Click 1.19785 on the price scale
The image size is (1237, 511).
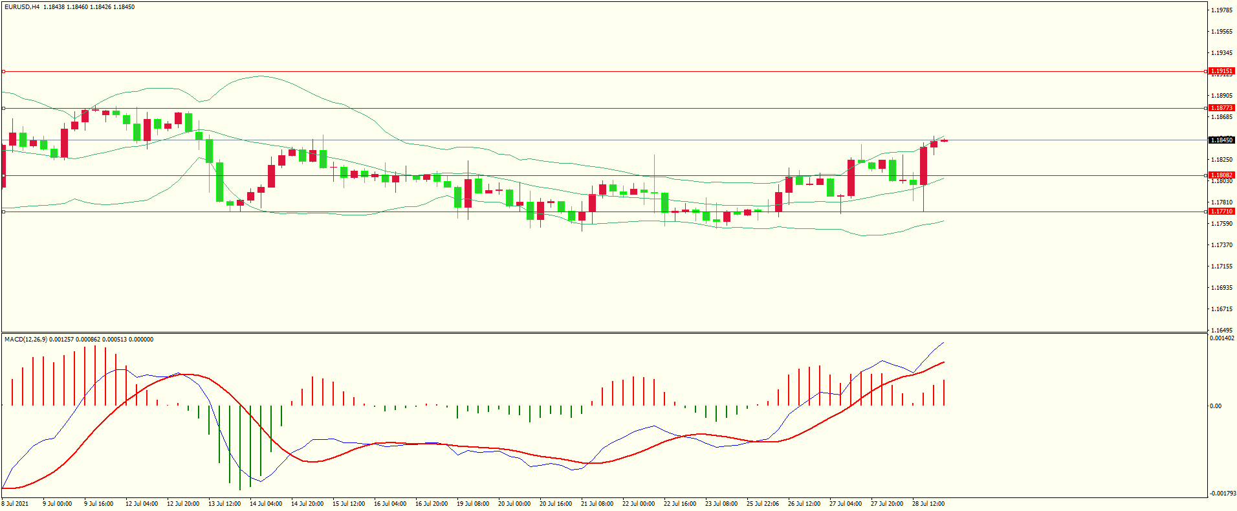(1221, 10)
